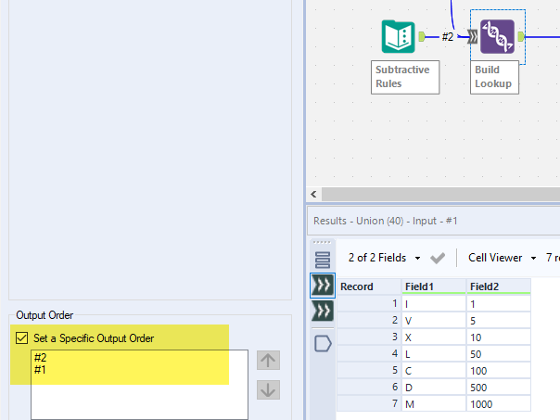Screen dimensions: 560x420
Task: Select Field2 cell with value 10
Action: (x=499, y=337)
